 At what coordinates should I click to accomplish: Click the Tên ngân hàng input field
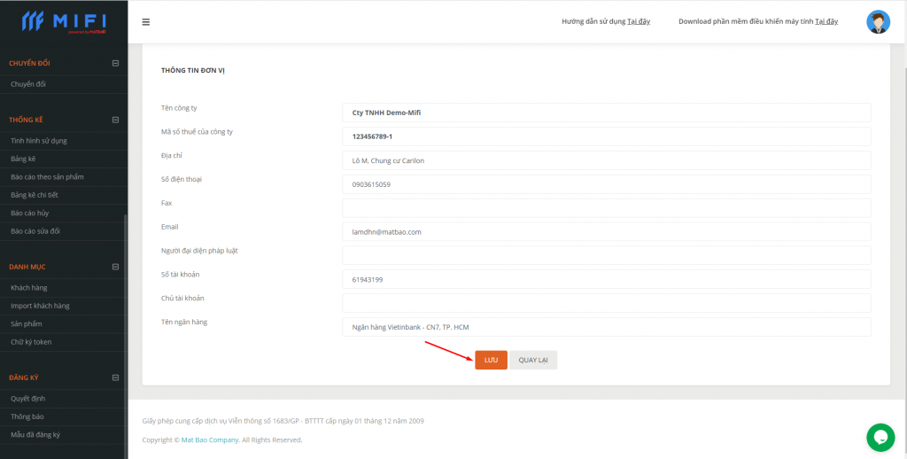(606, 327)
